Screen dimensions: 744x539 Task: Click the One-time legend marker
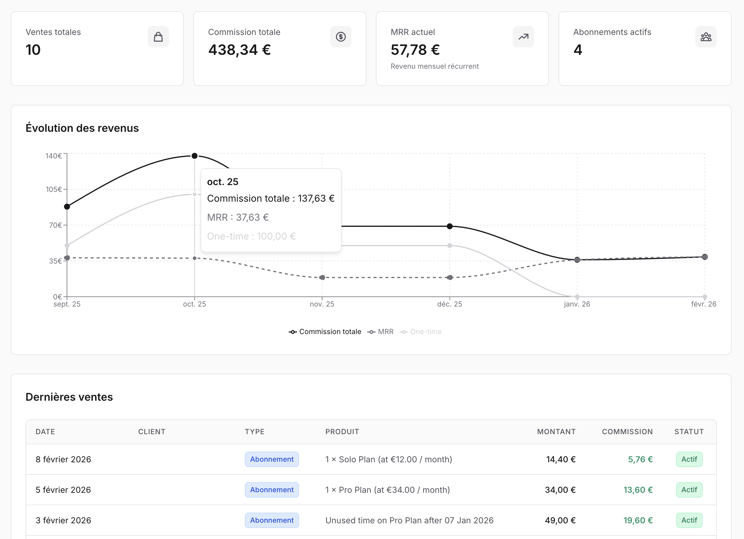(x=404, y=332)
